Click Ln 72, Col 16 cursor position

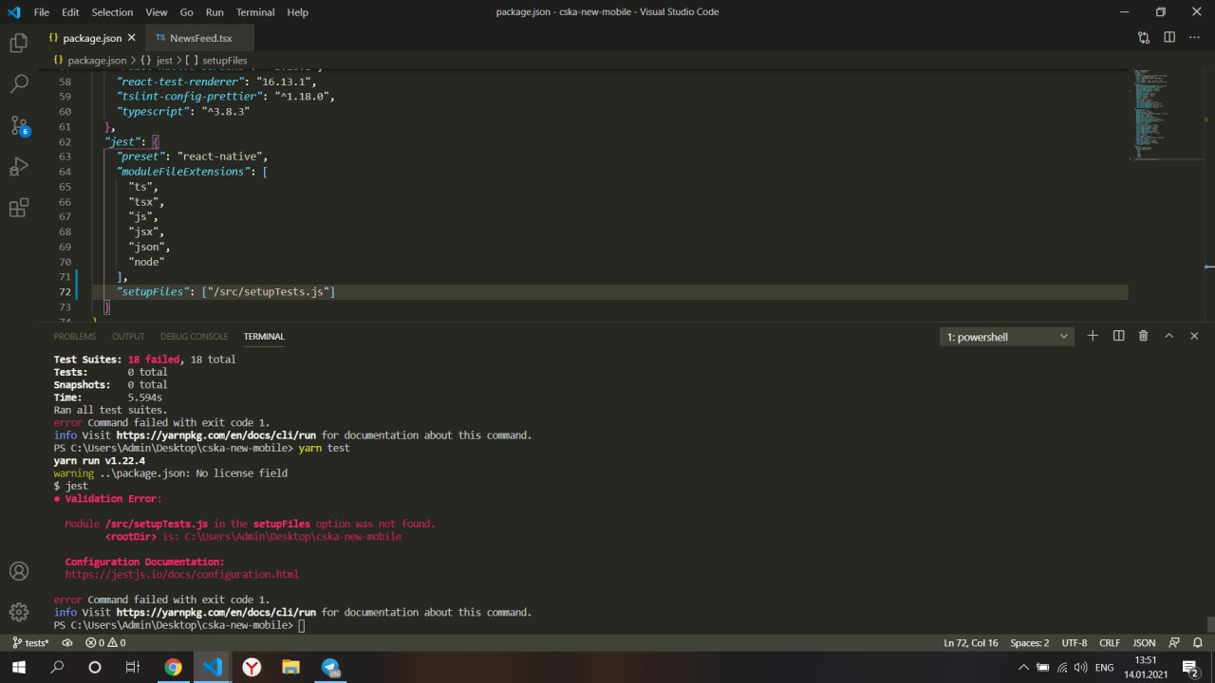971,642
